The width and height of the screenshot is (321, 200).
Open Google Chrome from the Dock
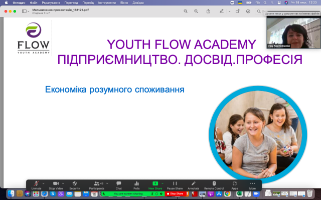227,193
